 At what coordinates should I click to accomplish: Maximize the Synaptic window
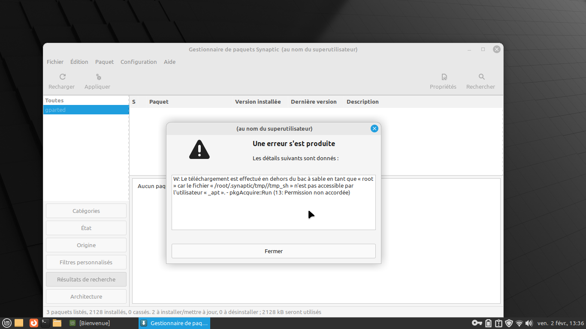point(483,49)
